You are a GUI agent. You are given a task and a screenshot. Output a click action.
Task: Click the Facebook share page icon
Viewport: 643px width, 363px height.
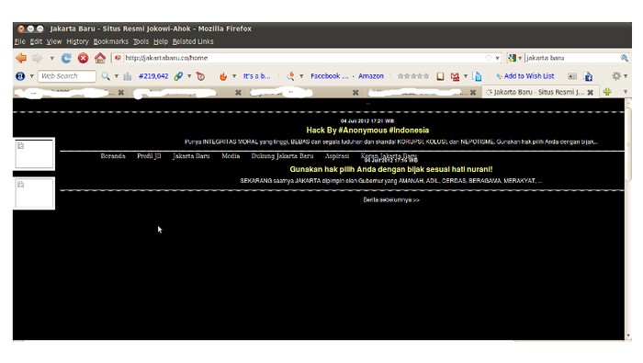click(x=589, y=76)
